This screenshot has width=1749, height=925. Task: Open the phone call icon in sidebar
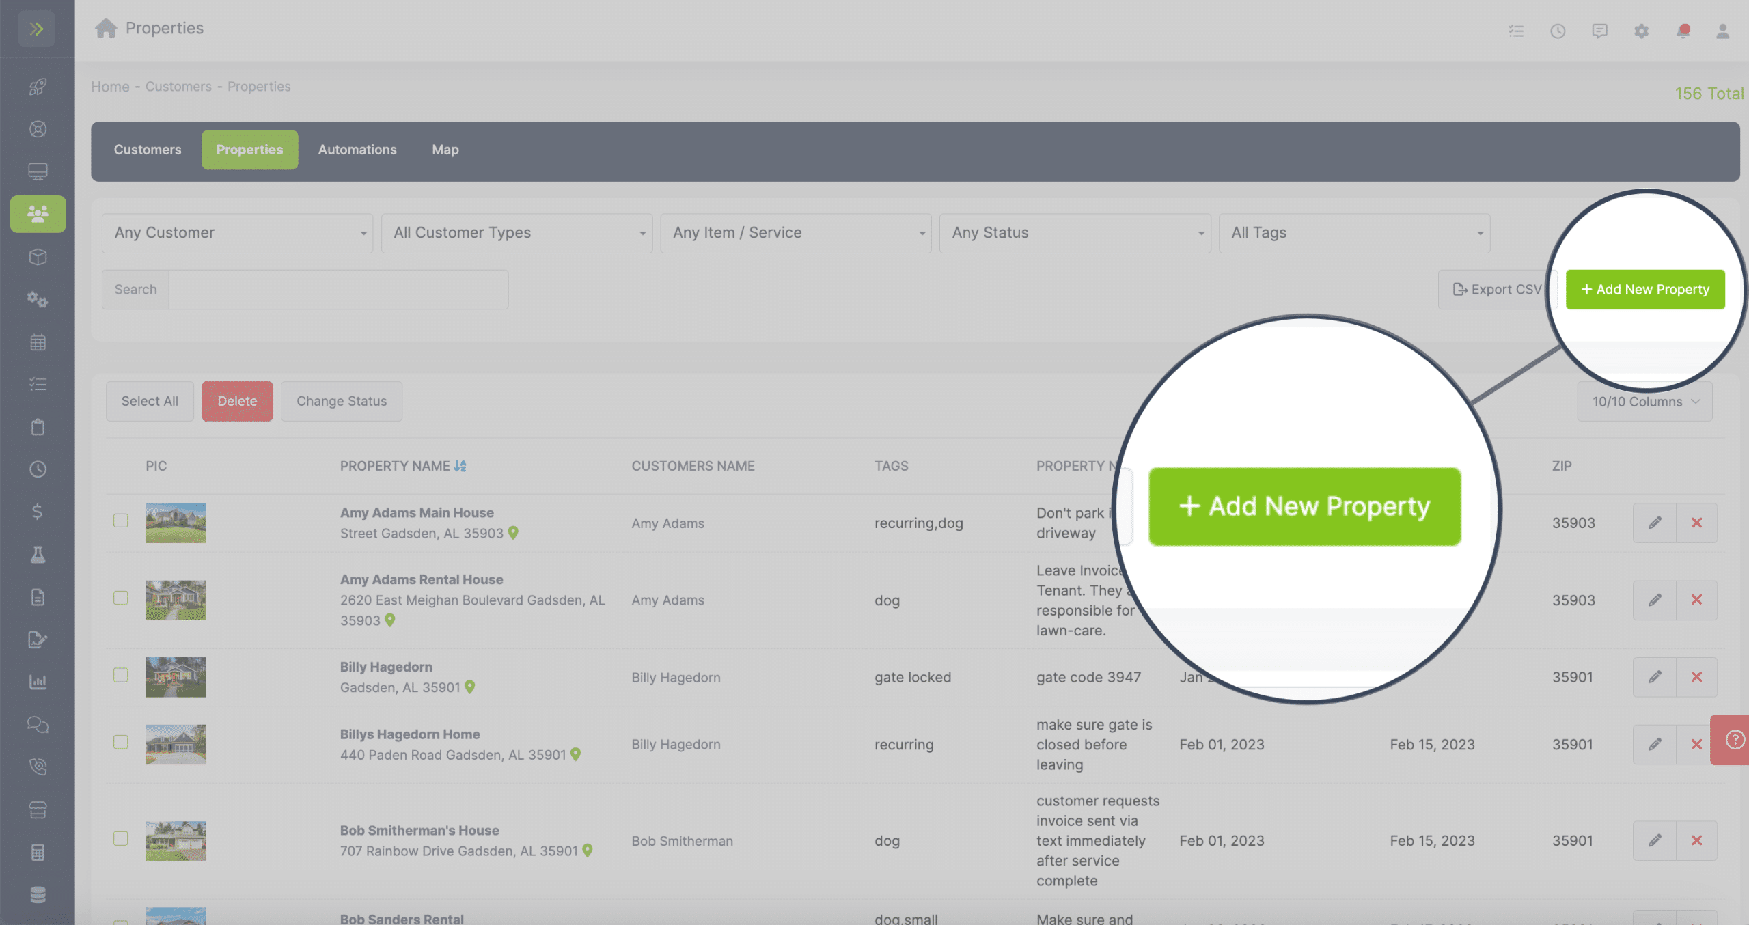tap(38, 767)
